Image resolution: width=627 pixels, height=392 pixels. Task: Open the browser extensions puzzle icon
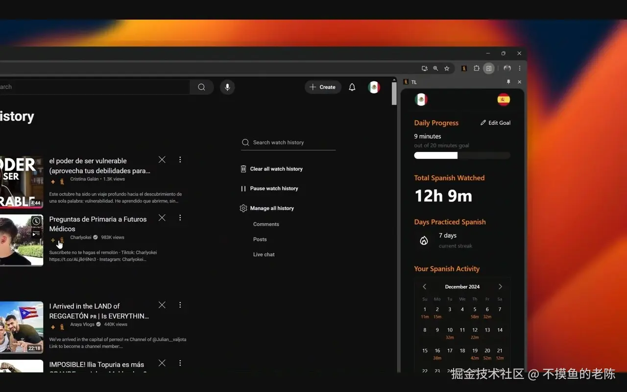coord(476,69)
